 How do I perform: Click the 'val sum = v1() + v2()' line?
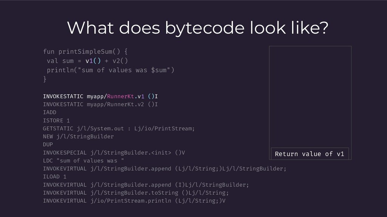[x=87, y=61]
